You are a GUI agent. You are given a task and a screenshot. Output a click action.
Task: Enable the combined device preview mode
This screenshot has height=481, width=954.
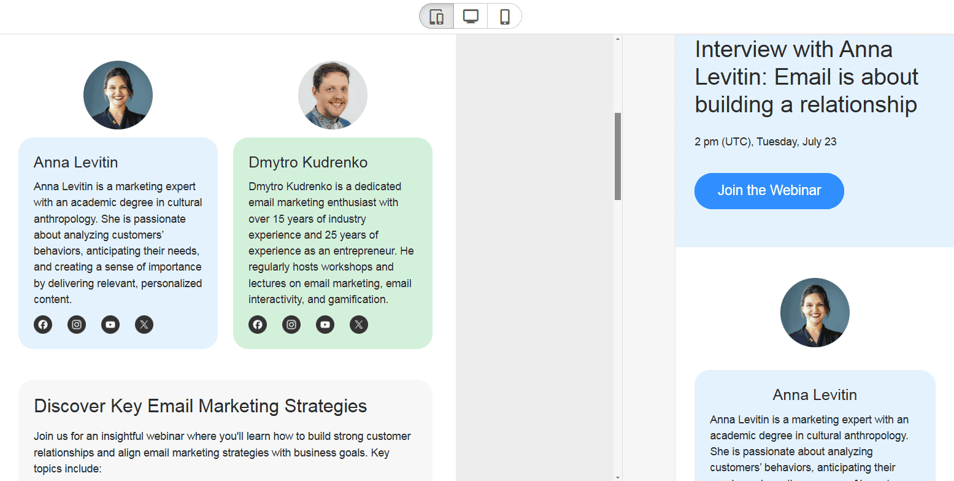tap(436, 17)
